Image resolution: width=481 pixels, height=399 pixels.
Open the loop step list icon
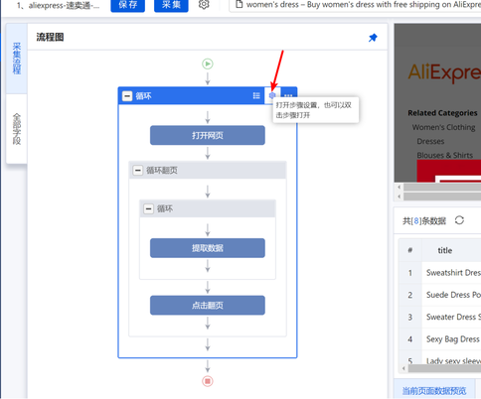coord(256,96)
